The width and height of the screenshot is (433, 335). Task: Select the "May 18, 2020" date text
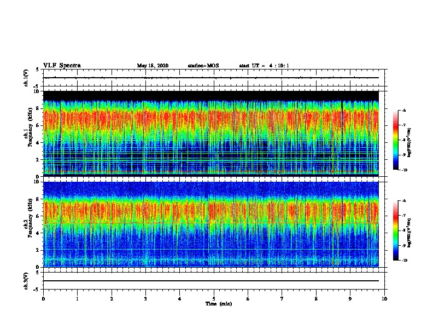click(x=153, y=66)
